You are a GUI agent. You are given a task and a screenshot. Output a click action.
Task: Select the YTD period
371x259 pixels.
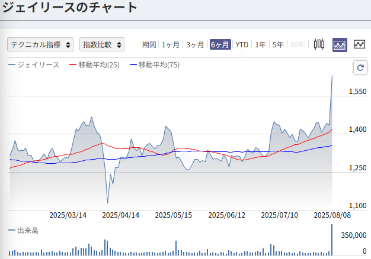(x=242, y=44)
